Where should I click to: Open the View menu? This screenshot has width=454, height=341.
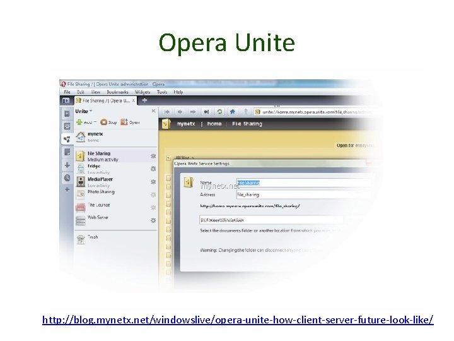coord(96,92)
